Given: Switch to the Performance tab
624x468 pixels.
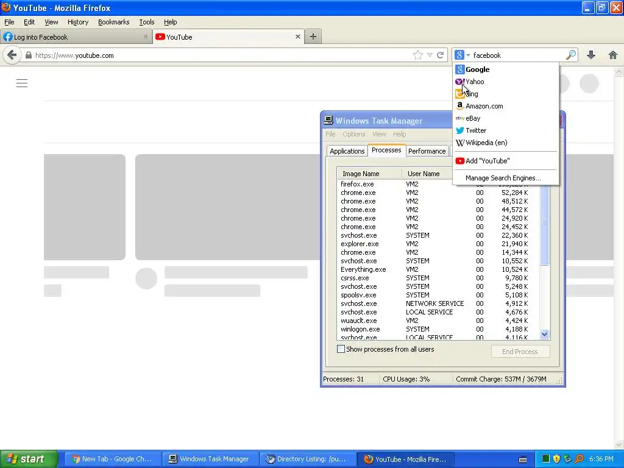Looking at the screenshot, I should (427, 151).
